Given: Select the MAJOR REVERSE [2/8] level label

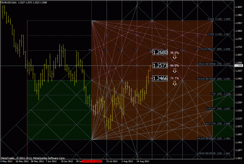Looking at the screenshot, I should point(214,138).
